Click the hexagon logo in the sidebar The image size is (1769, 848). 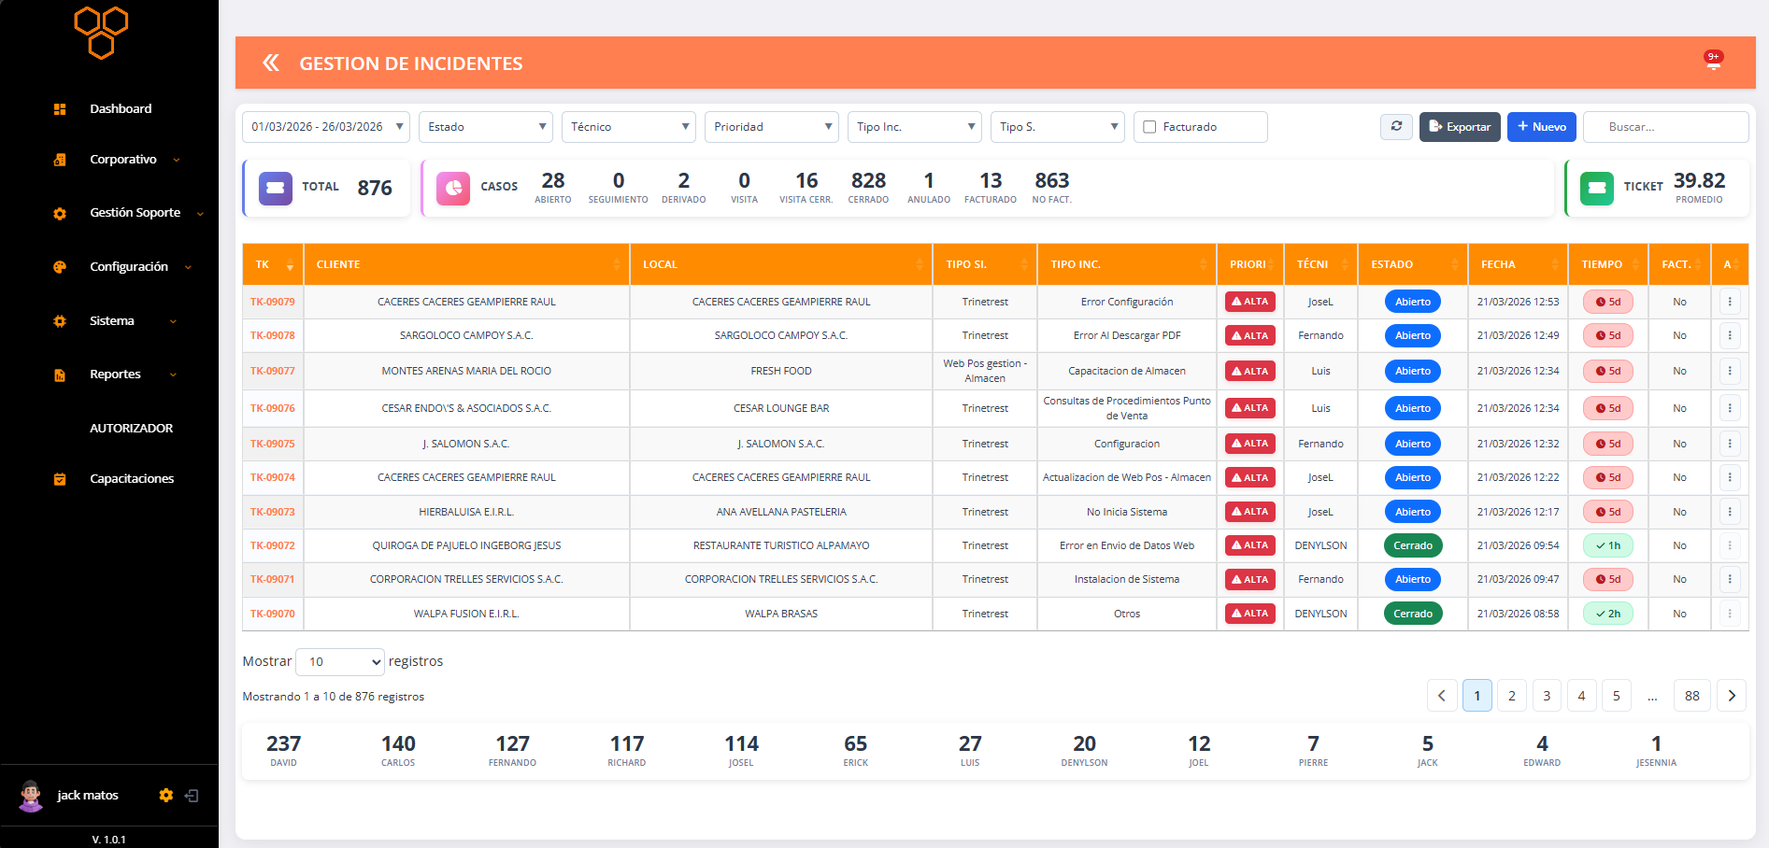click(101, 33)
